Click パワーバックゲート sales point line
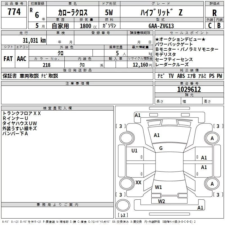 tap(174, 44)
